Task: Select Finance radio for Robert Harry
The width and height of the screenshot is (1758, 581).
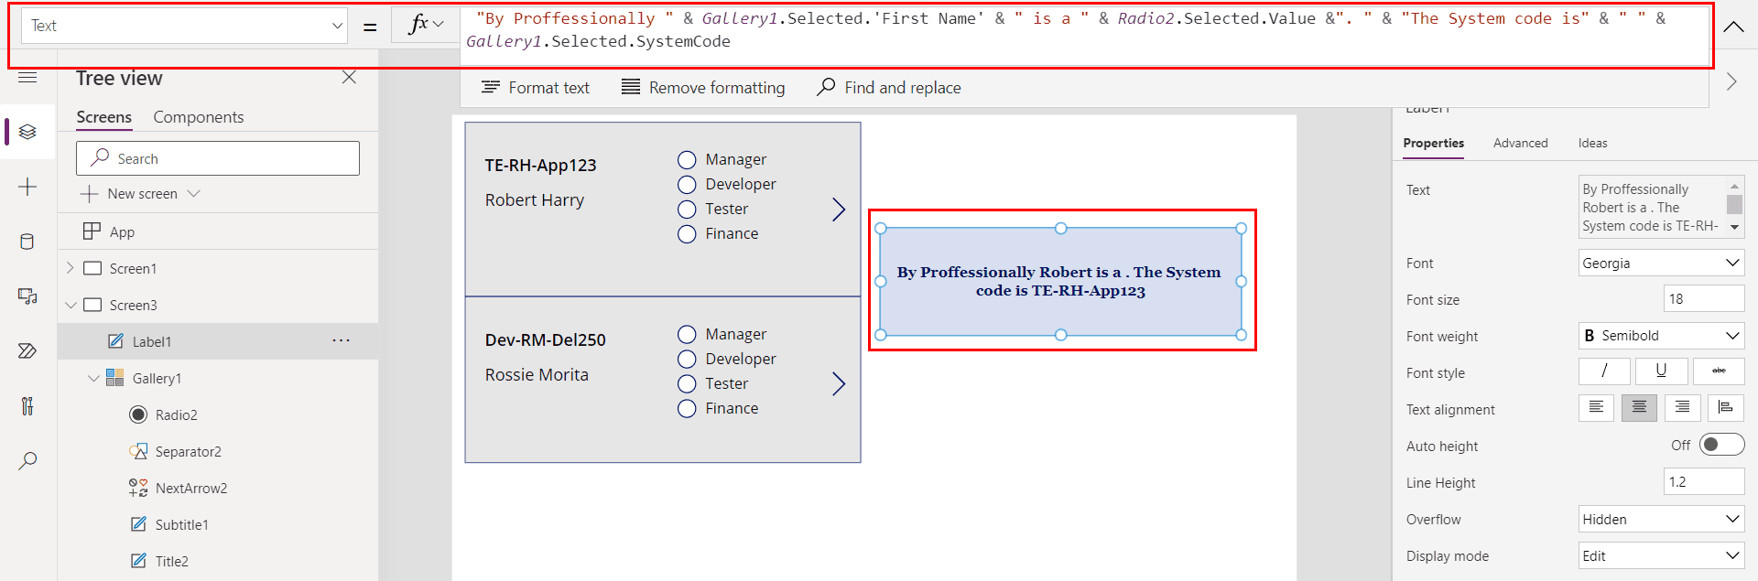Action: point(687,234)
